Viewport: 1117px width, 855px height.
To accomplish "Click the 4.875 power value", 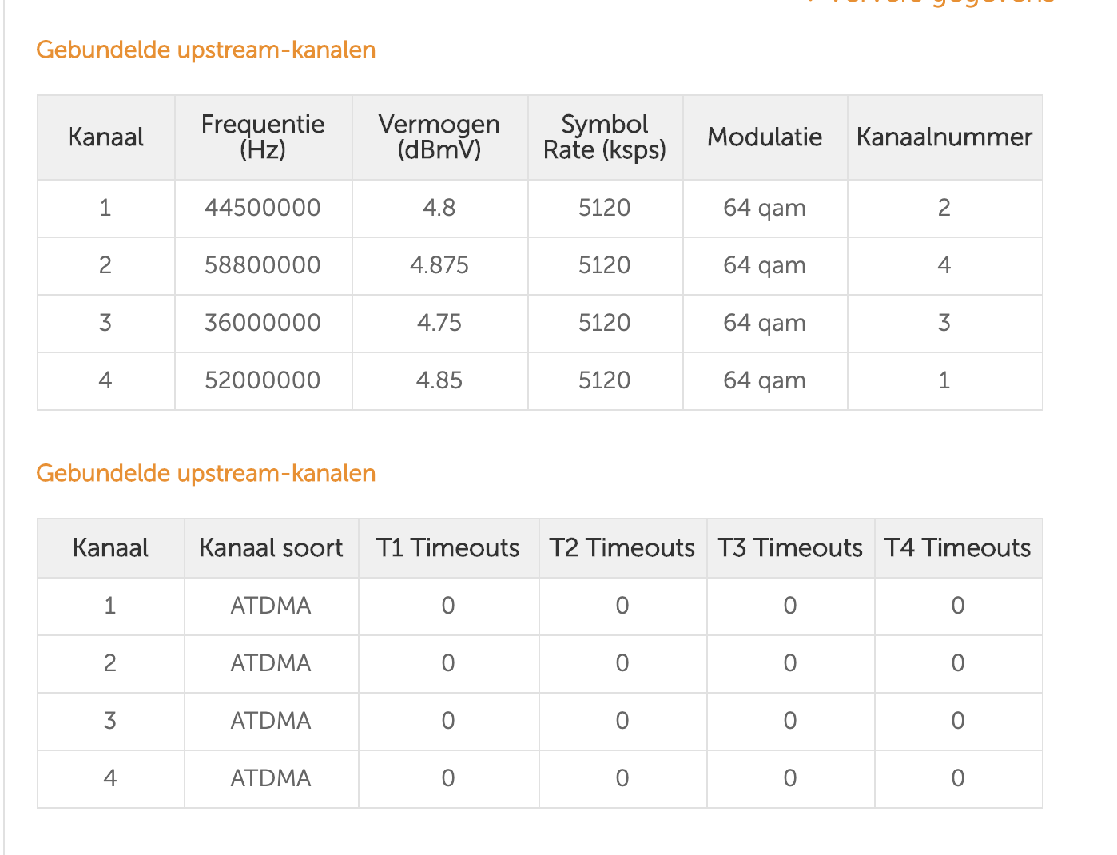I will pos(439,265).
